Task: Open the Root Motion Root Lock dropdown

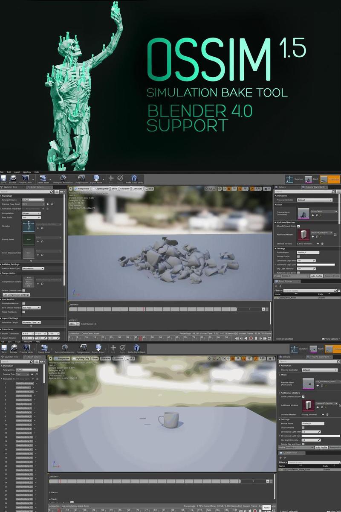Action: pyautogui.click(x=32, y=308)
